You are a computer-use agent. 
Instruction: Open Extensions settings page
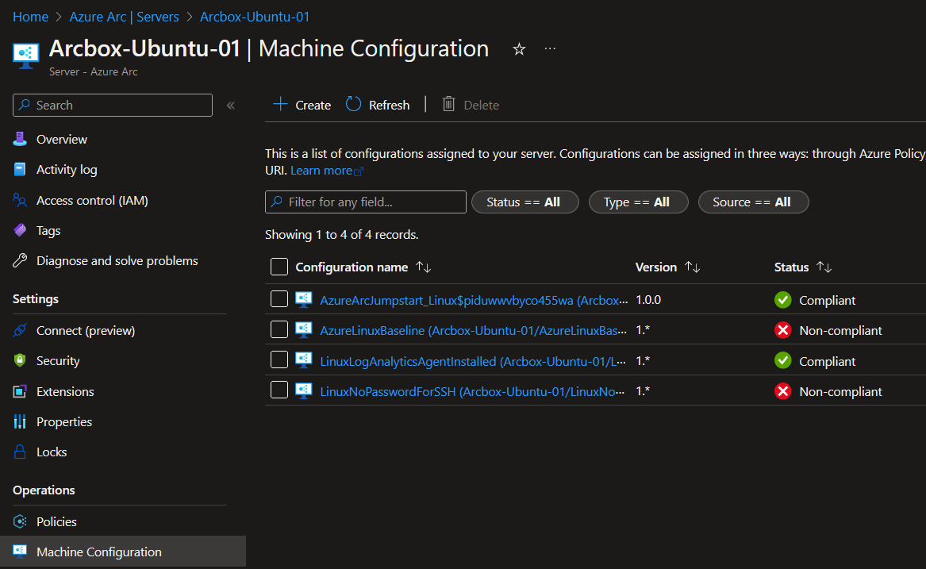click(65, 391)
